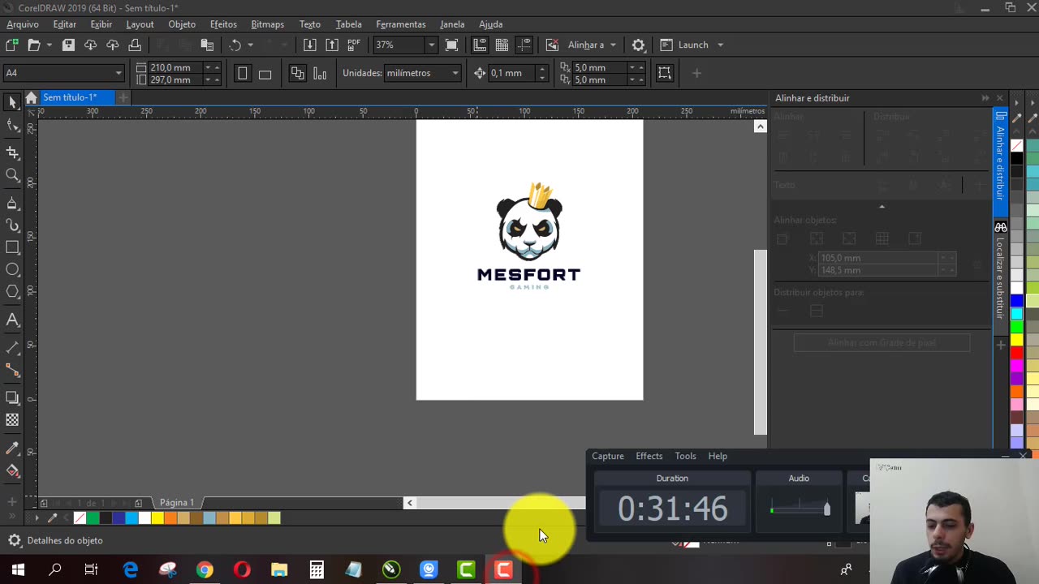Open the Undo history dropdown arrow
The width and height of the screenshot is (1039, 584).
click(250, 45)
